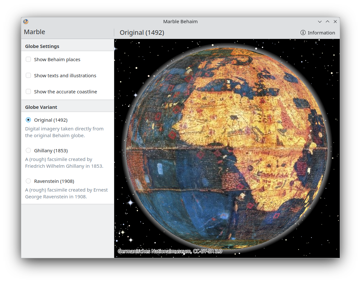Image resolution: width=361 pixels, height=283 pixels.
Task: Choose the Ghillany (1853) globe variant
Action: (28, 150)
